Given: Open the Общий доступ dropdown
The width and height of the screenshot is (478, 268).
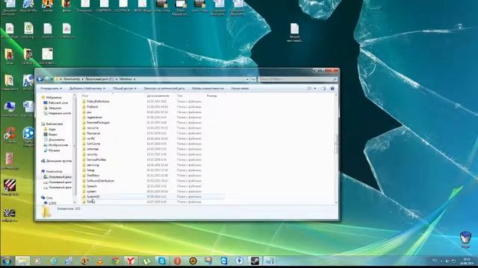Looking at the screenshot, I should (x=125, y=89).
